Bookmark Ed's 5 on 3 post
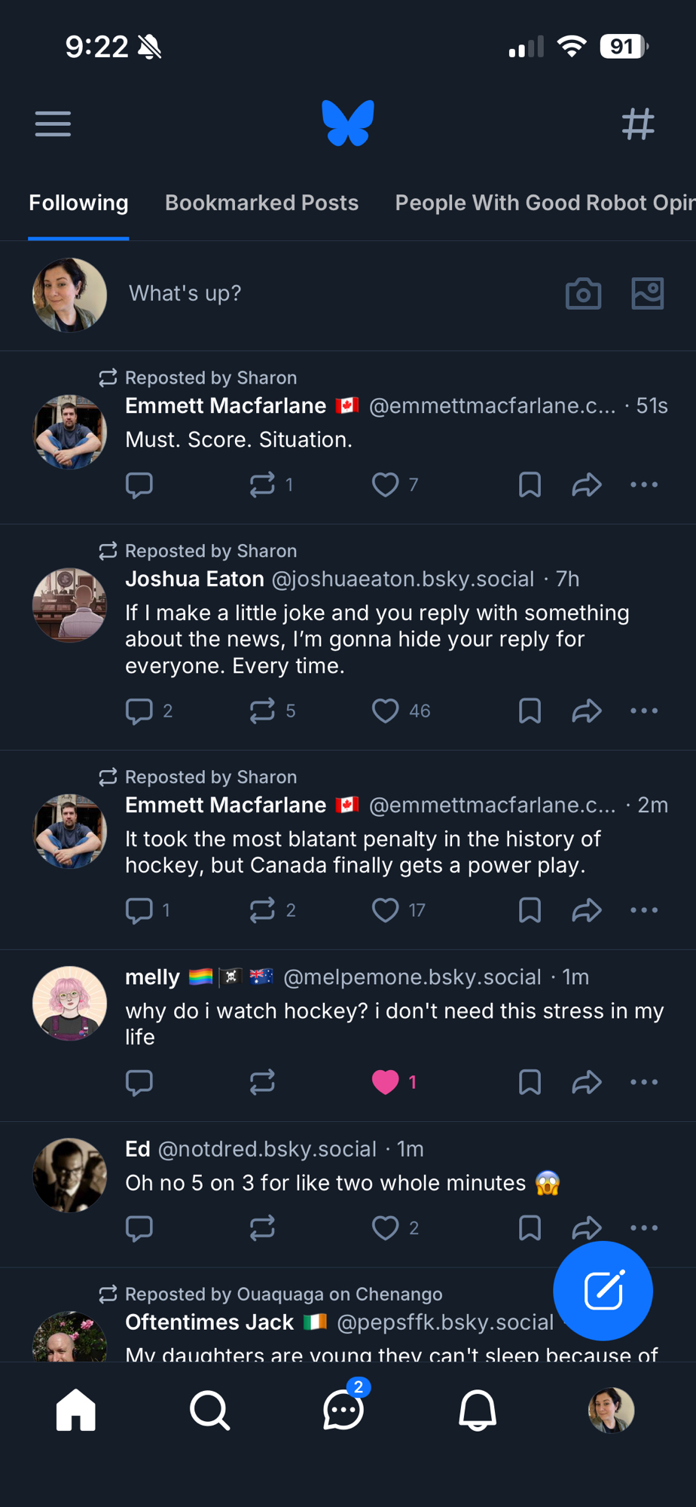Image resolution: width=696 pixels, height=1507 pixels. [x=530, y=1228]
